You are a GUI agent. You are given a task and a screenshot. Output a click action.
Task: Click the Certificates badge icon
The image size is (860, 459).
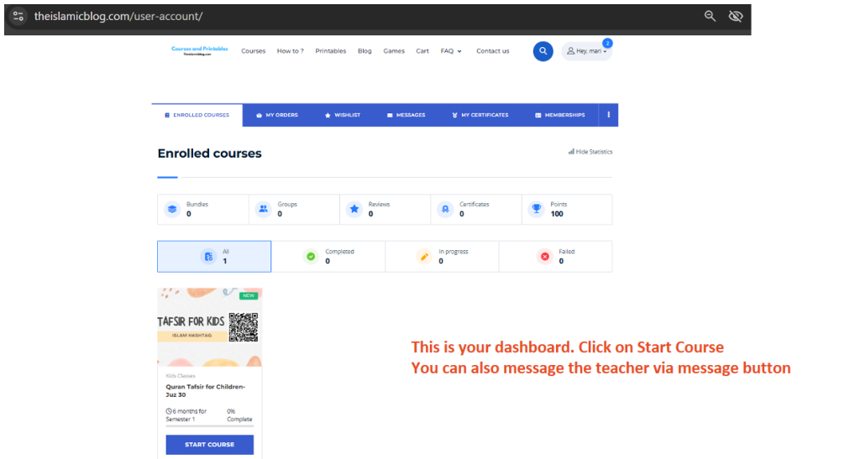click(445, 209)
